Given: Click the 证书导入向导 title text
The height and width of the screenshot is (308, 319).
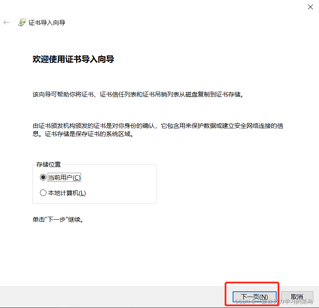Looking at the screenshot, I should coord(47,22).
